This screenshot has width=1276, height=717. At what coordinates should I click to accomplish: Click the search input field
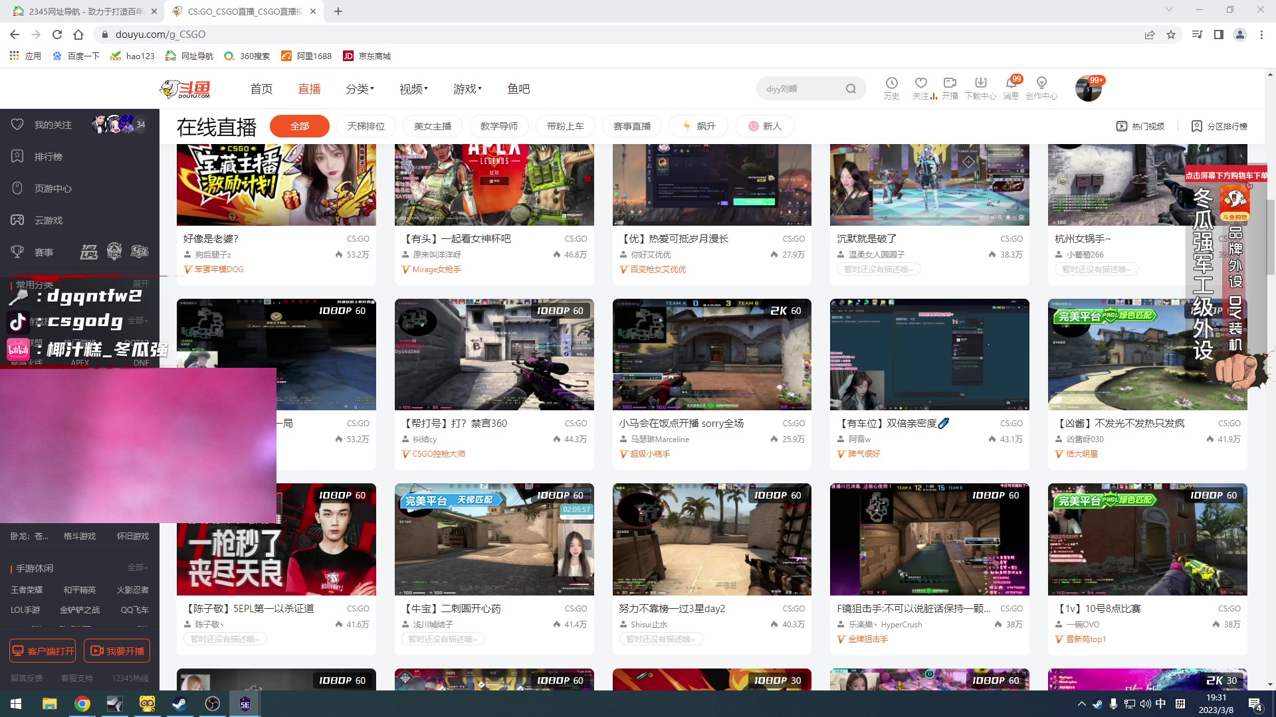tap(801, 89)
